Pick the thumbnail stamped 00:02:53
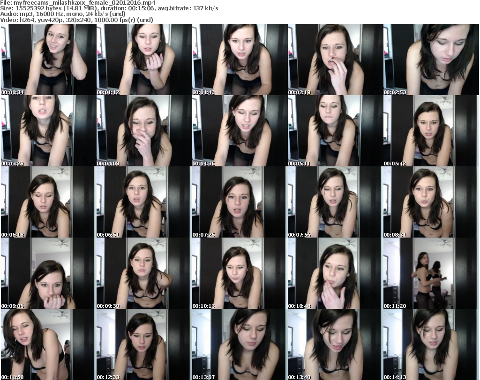 (431, 60)
